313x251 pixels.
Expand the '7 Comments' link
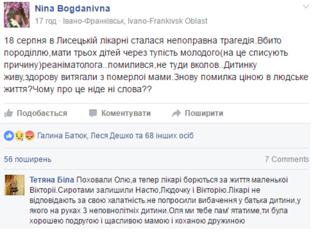coord(286,159)
